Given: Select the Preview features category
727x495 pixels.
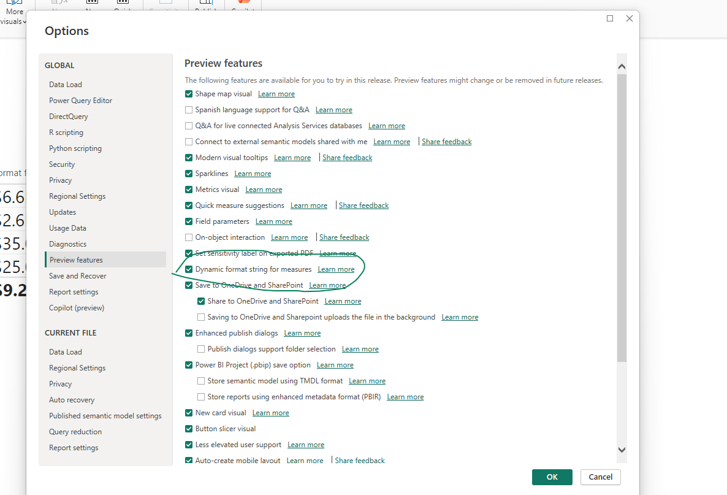Looking at the screenshot, I should coord(105,260).
